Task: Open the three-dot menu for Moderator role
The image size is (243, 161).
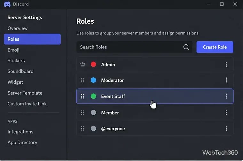Action: click(x=226, y=80)
